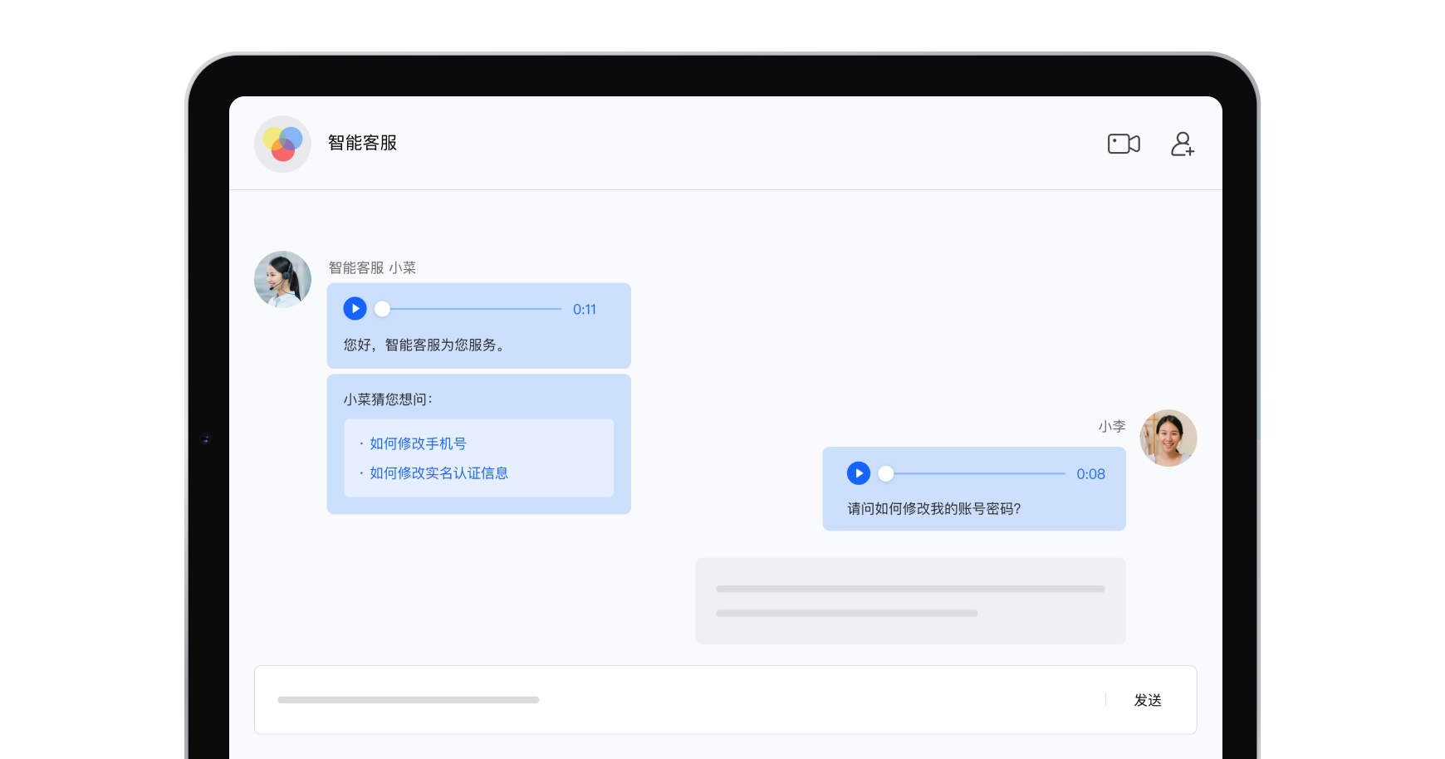View 小李 user profile avatar
This screenshot has height=759, width=1445.
(x=1168, y=438)
